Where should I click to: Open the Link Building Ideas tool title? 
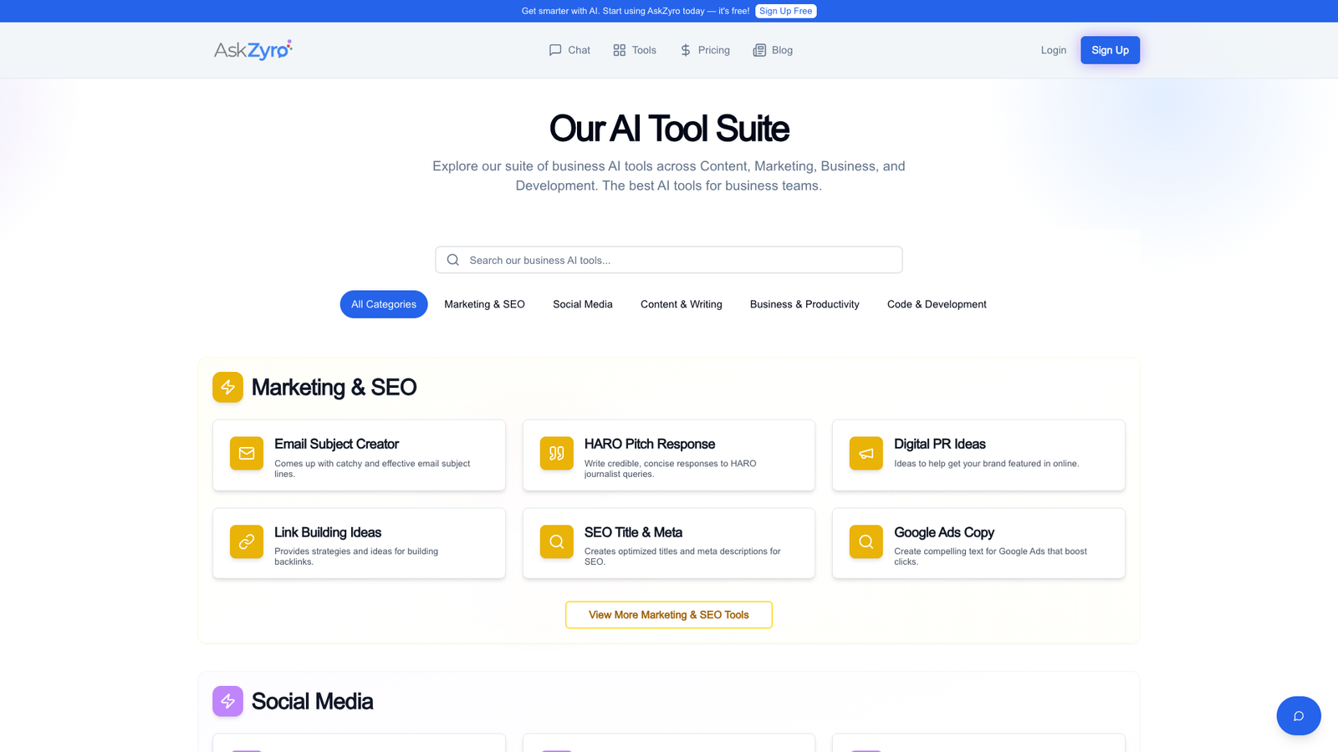tap(328, 532)
